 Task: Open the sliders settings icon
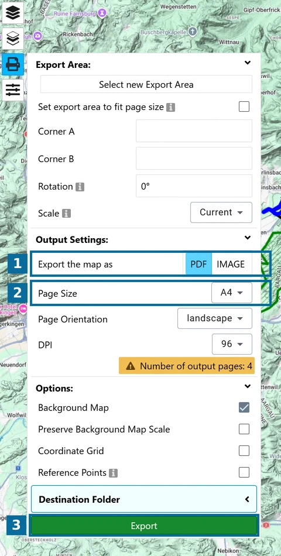coord(13,90)
